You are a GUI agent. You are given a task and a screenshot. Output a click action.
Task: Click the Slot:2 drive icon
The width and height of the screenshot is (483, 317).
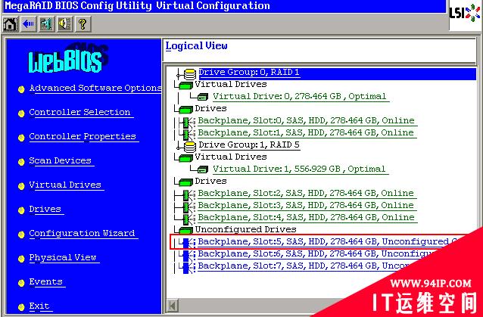(x=187, y=195)
